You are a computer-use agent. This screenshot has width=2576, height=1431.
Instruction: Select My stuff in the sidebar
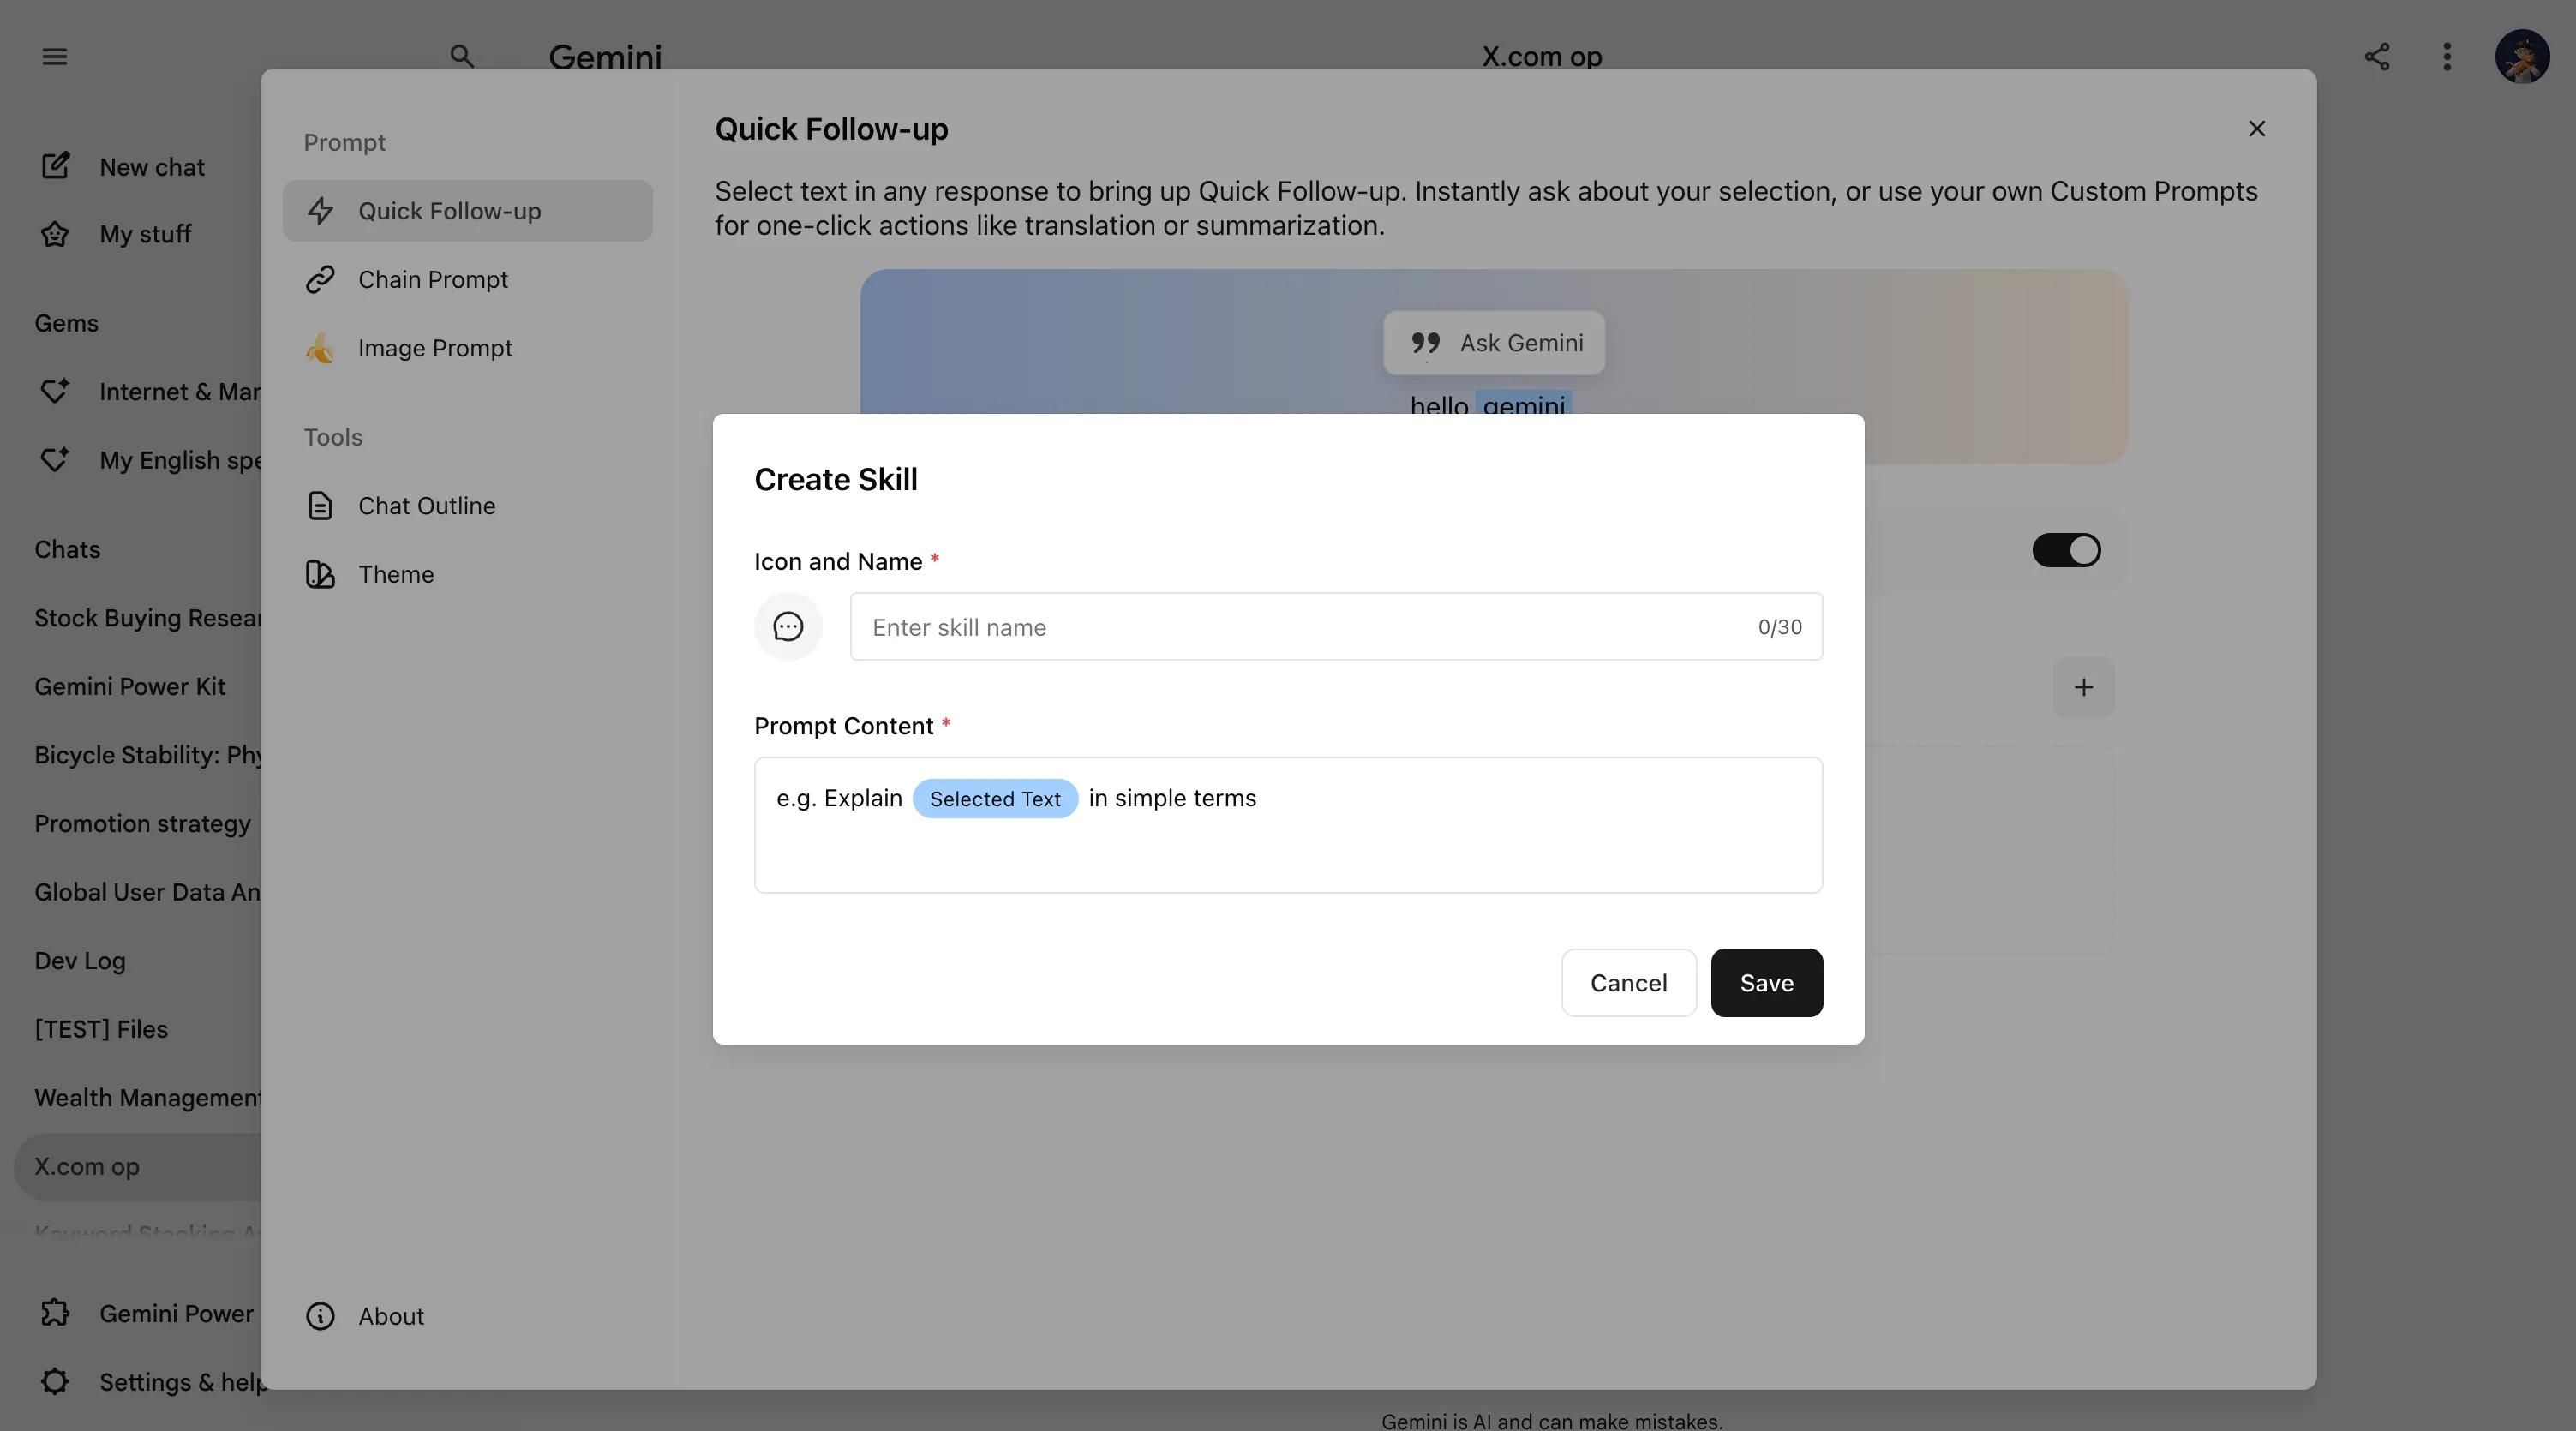[144, 234]
